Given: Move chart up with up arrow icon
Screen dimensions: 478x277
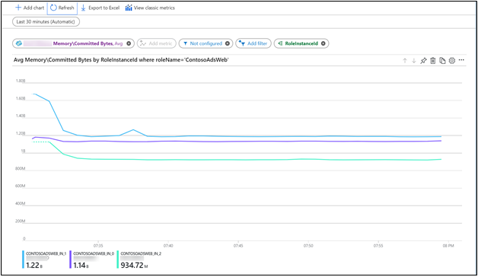Looking at the screenshot, I should [x=405, y=61].
